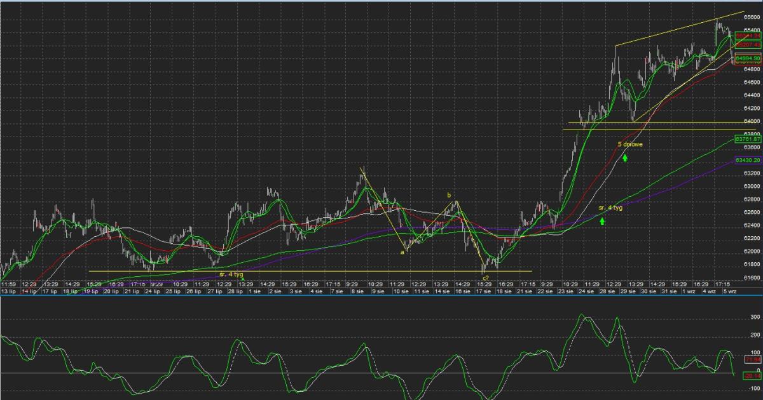Select the '23 sie' date marker

(565, 291)
